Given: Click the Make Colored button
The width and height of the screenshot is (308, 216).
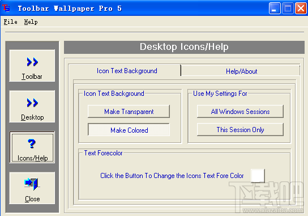Looking at the screenshot, I should coord(129,130).
